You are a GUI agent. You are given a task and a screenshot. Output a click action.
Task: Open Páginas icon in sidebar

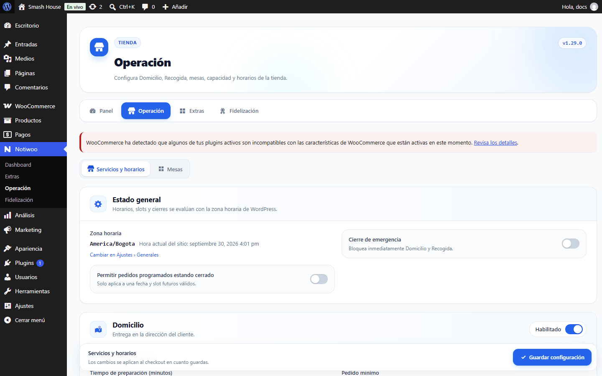(x=8, y=73)
